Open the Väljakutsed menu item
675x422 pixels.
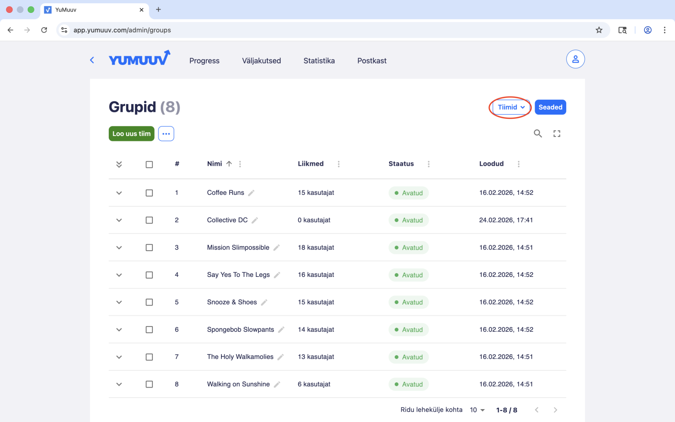click(261, 61)
